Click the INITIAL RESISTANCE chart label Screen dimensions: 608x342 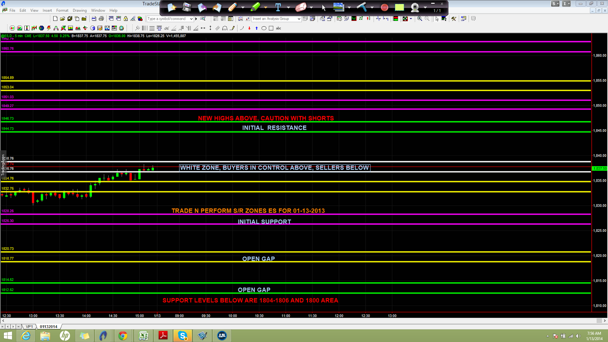tap(274, 128)
